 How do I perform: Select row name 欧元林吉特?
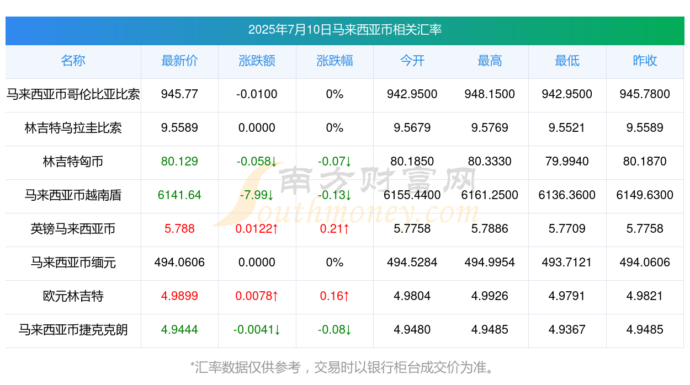click(73, 296)
